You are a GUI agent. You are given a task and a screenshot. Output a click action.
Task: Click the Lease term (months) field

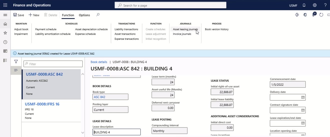pos(163,82)
